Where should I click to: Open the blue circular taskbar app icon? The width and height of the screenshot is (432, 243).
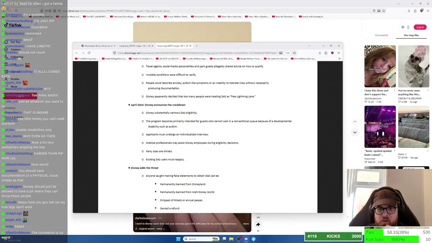pyautogui.click(x=253, y=239)
